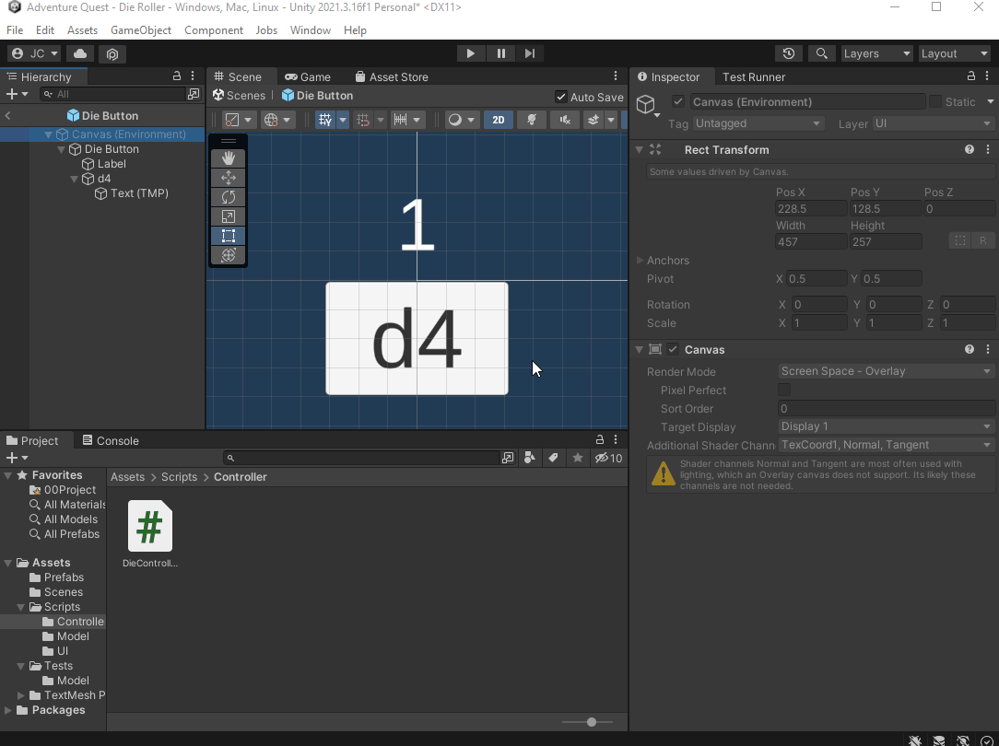Open Target Display dropdown
Viewport: 999px width, 746px height.
[887, 426]
